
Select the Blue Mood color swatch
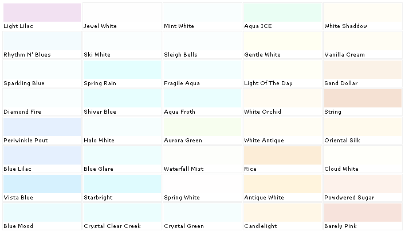(42, 213)
